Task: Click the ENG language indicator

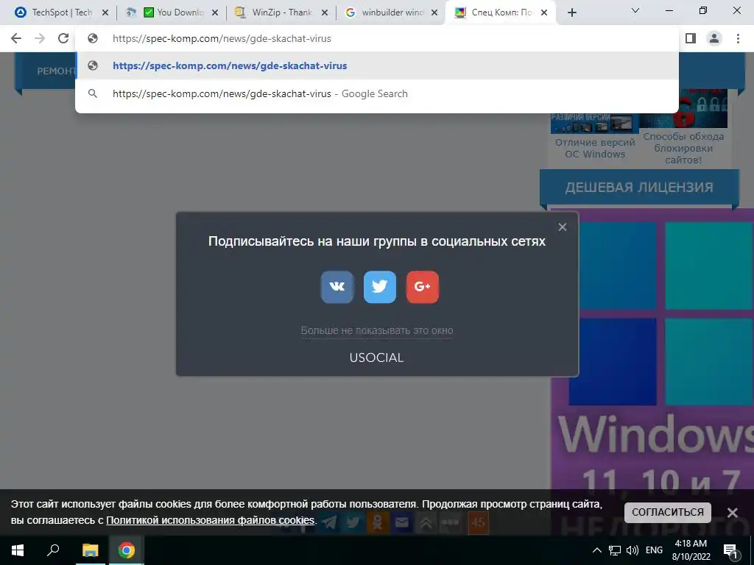Action: pos(654,550)
